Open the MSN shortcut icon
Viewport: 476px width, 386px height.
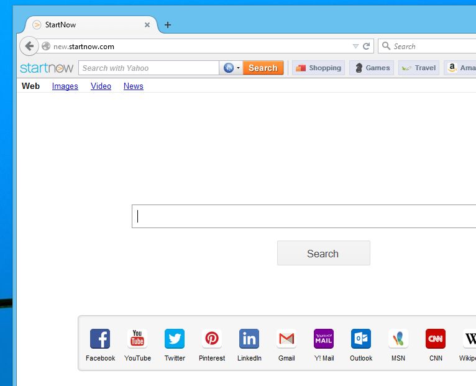coord(398,338)
